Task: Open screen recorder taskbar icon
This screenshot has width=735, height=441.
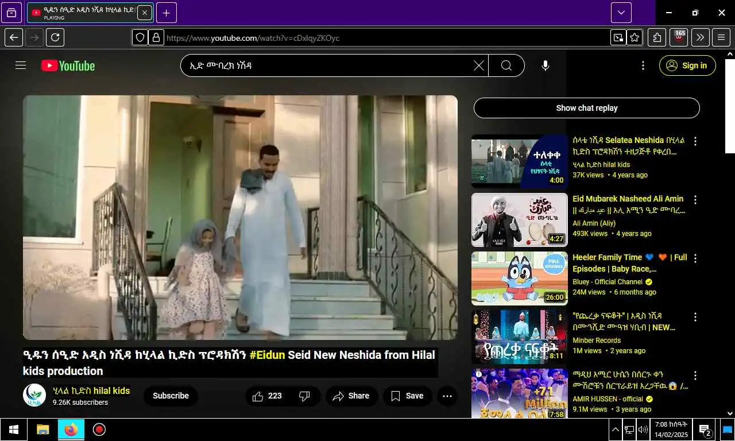Action: pos(99,430)
